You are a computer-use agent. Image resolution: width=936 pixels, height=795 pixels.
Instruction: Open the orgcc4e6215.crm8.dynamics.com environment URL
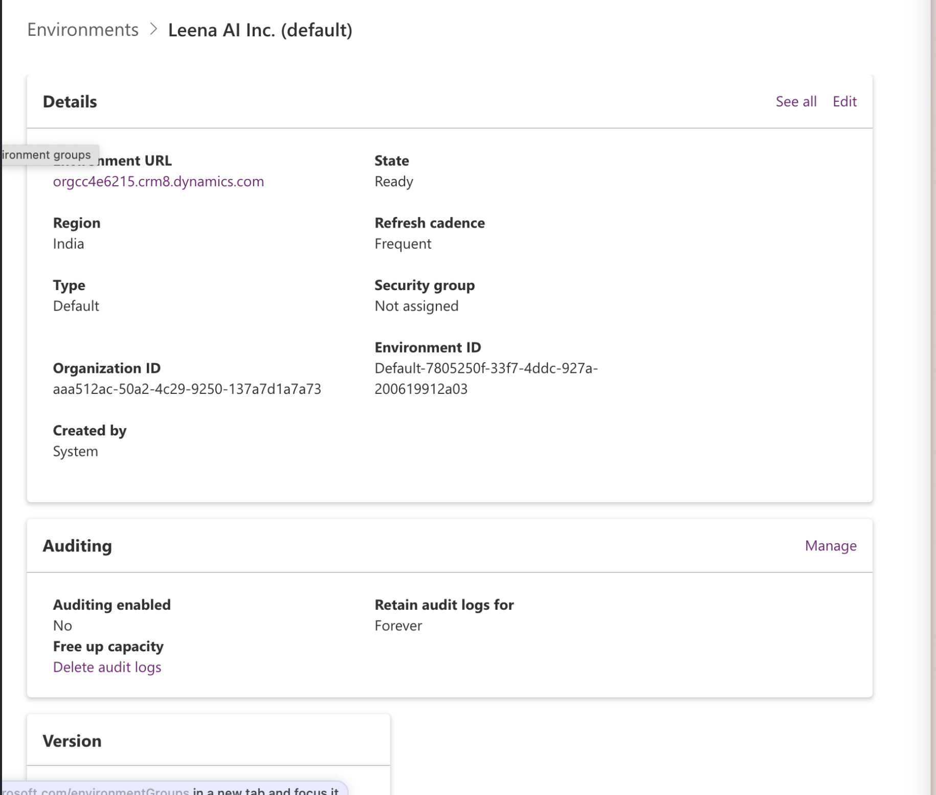point(159,181)
